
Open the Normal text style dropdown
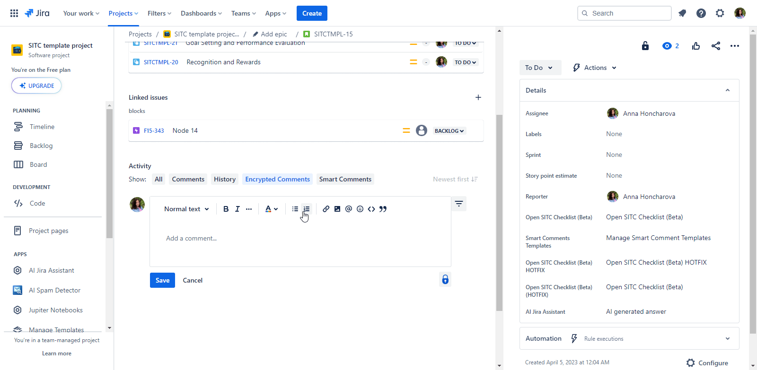186,209
